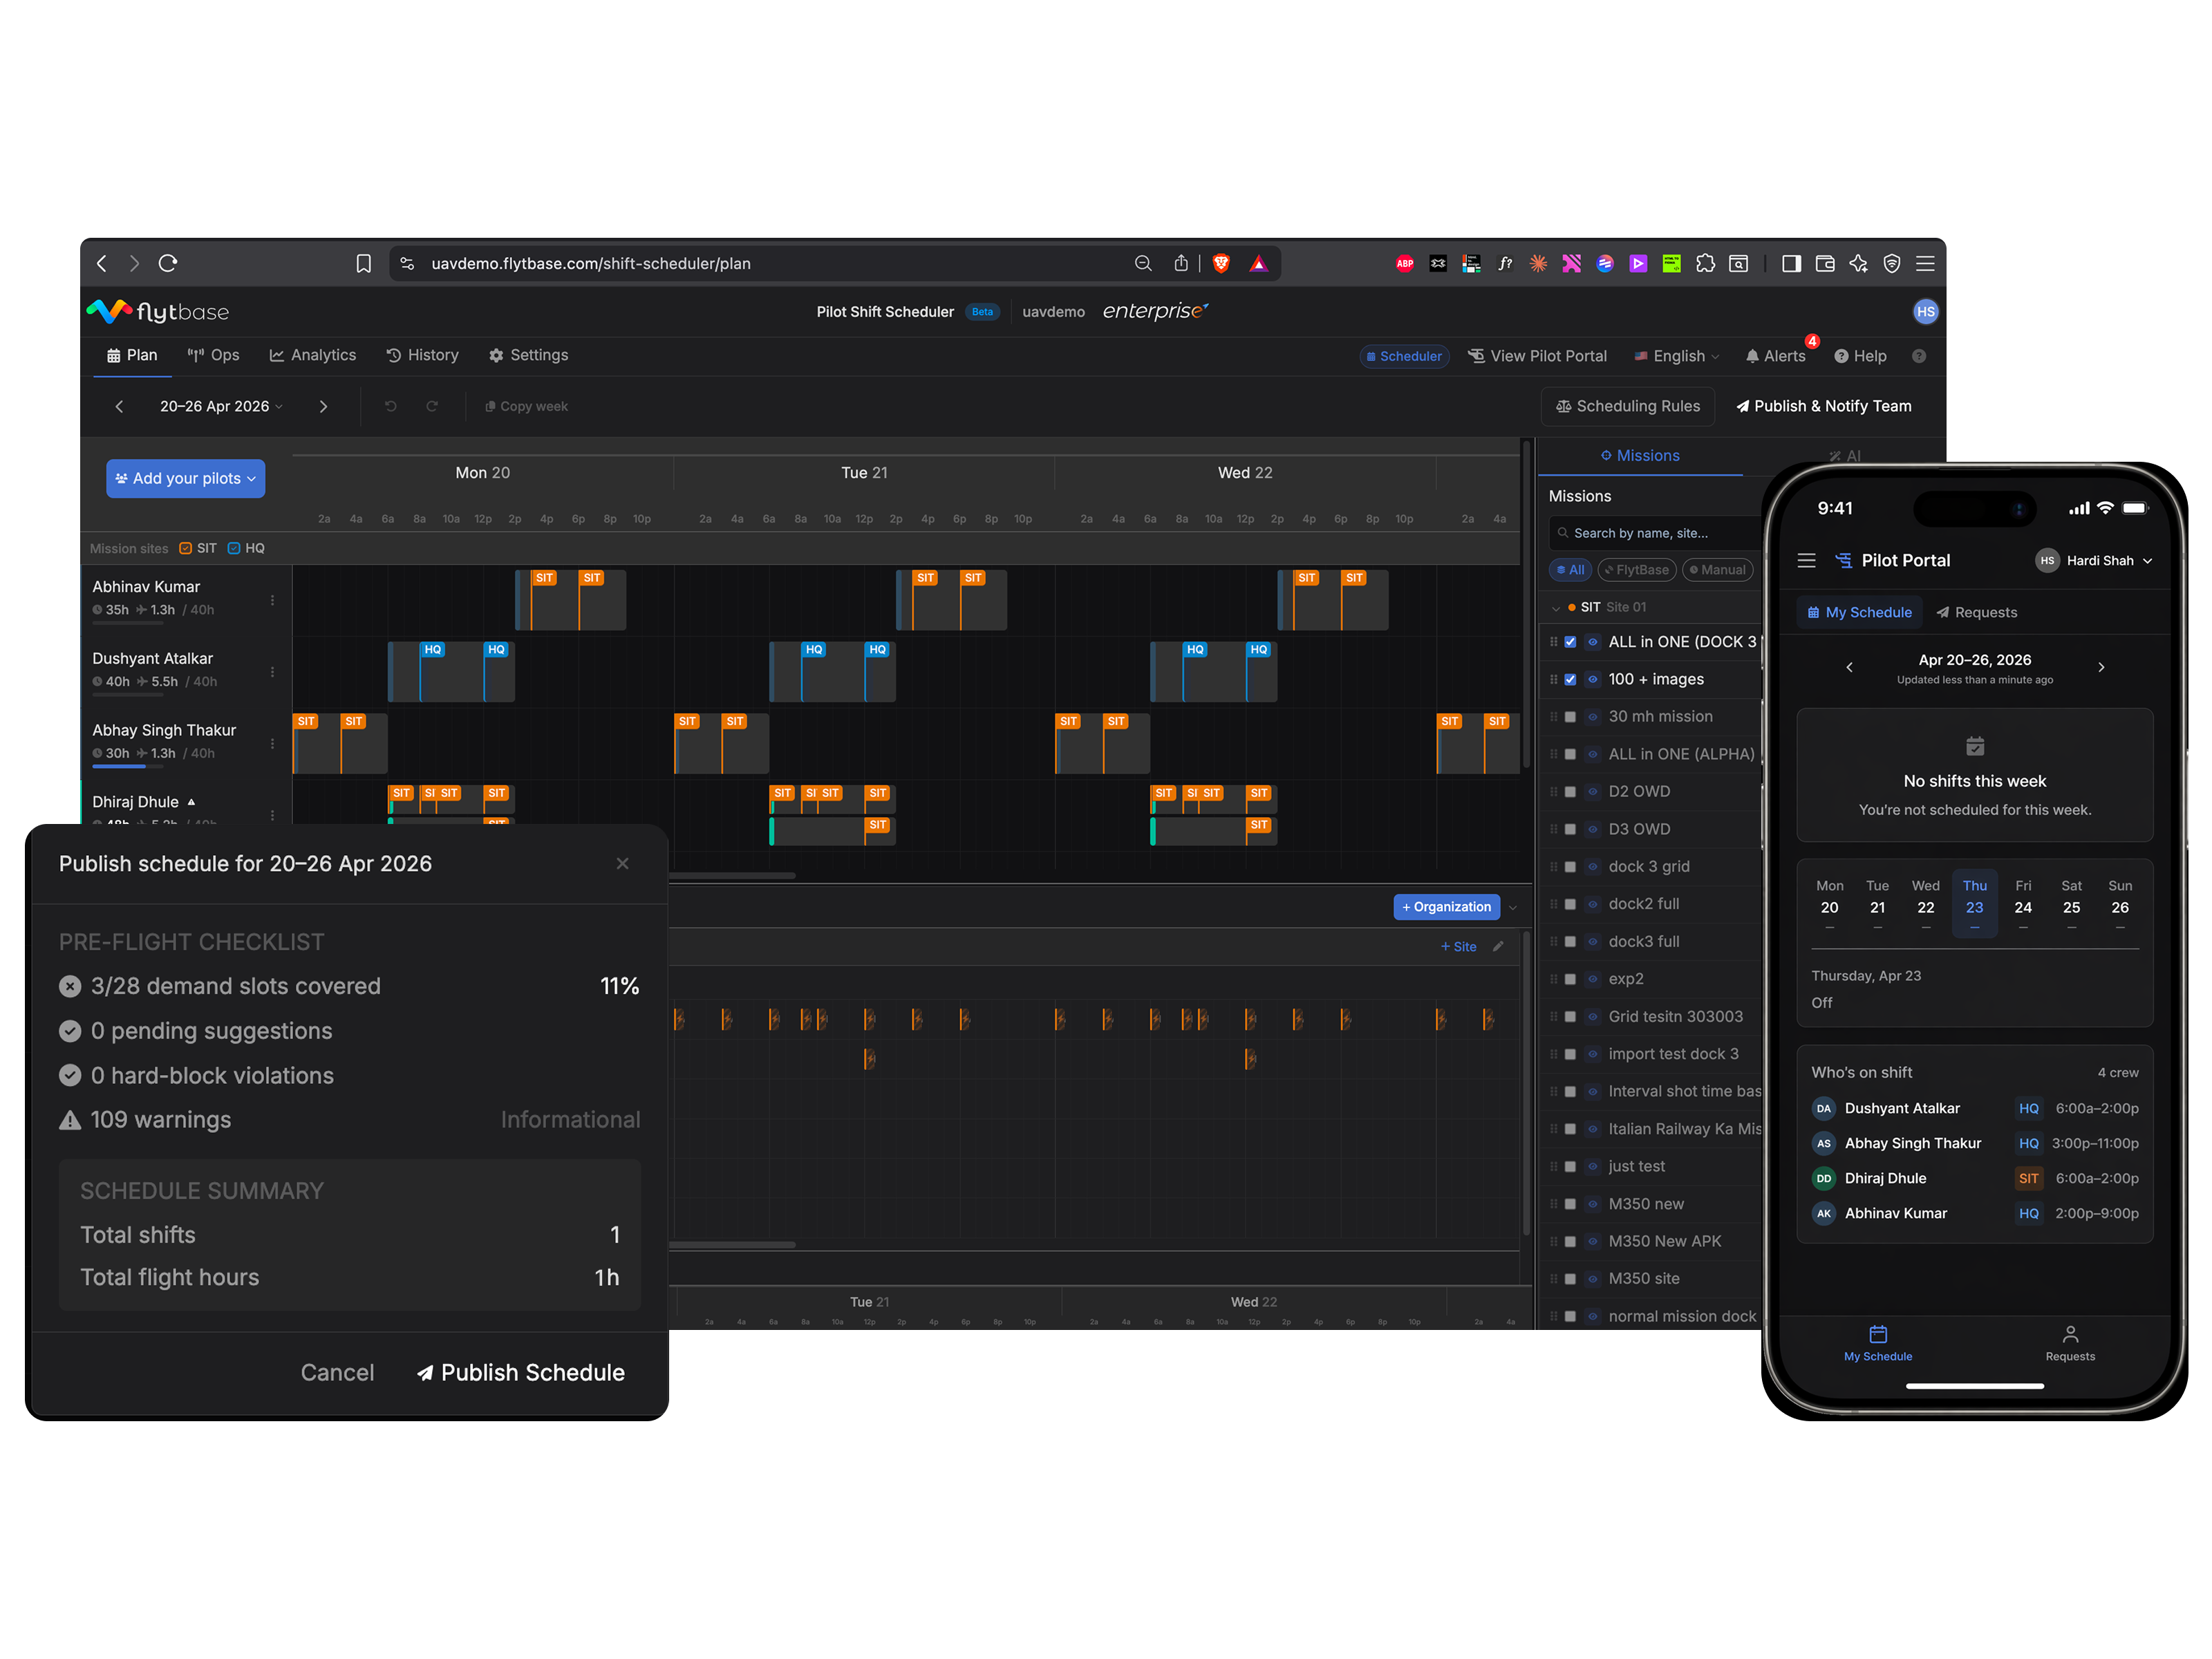Collapse the SIT Site 01 mission group
The image size is (2212, 1659).
point(1555,608)
